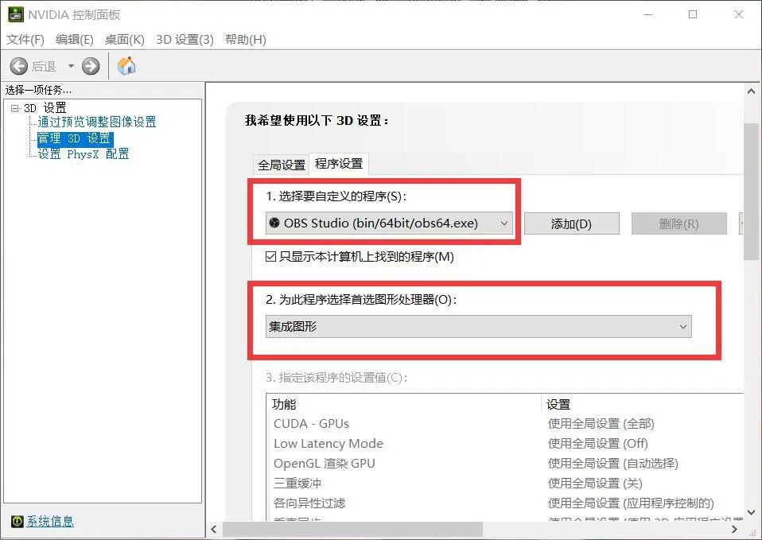Click the vertical scrollbar down arrow
The image size is (762, 540).
click(x=751, y=512)
